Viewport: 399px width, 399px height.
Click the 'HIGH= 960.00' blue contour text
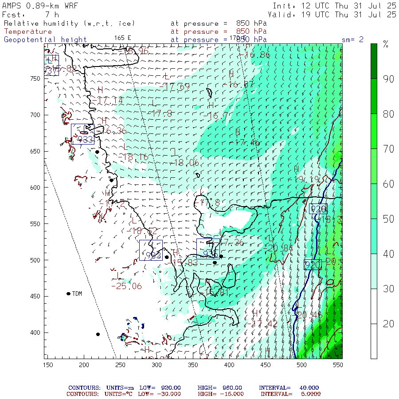coord(219,388)
